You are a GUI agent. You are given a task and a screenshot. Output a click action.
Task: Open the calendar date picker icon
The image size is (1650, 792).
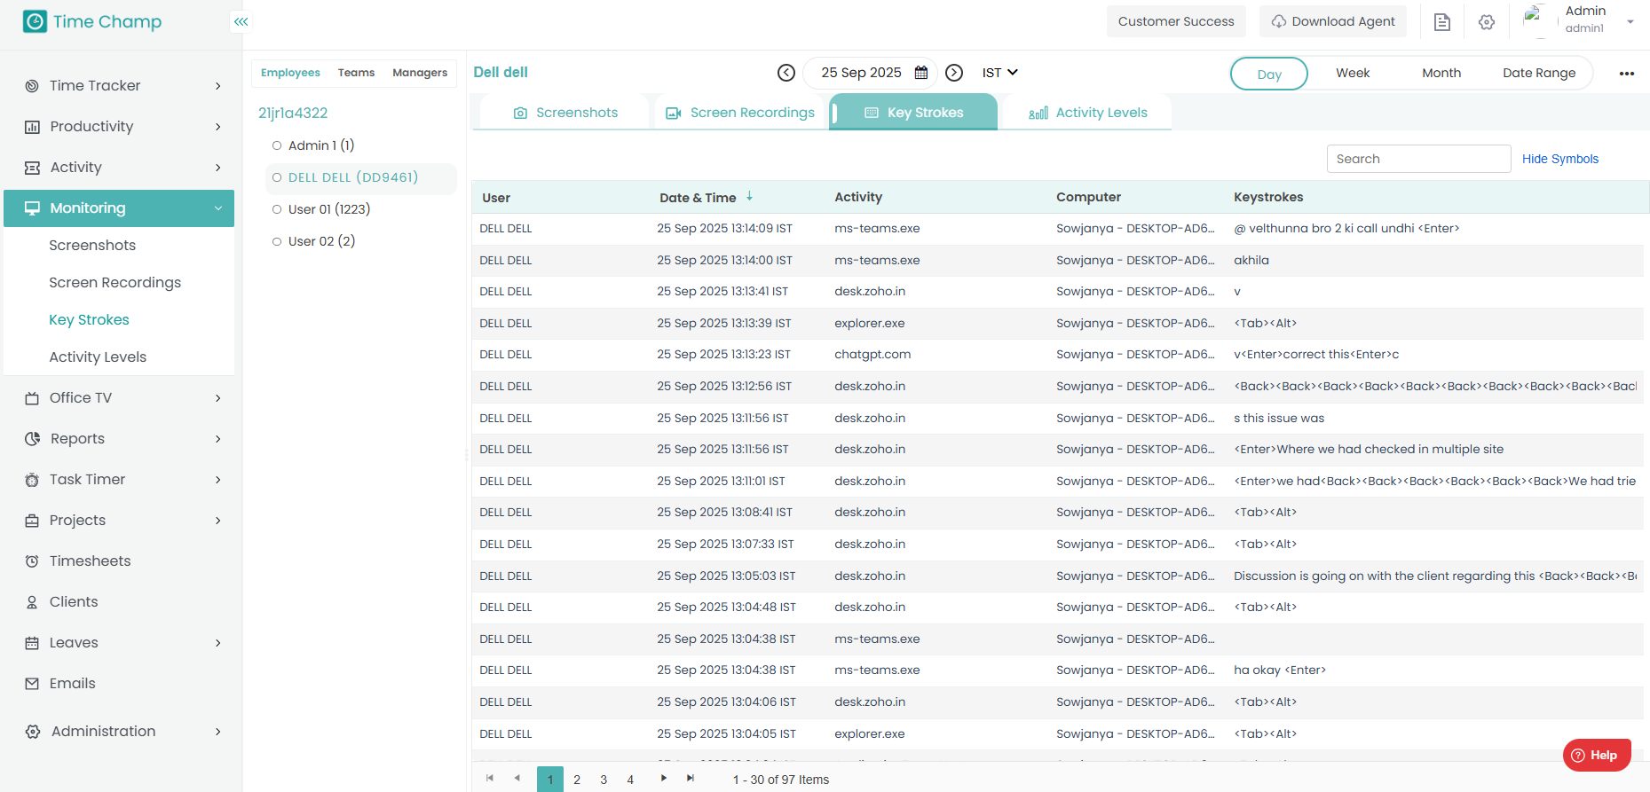(x=921, y=73)
